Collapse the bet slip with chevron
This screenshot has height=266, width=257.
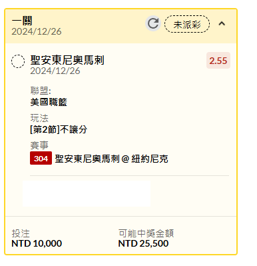point(222,23)
